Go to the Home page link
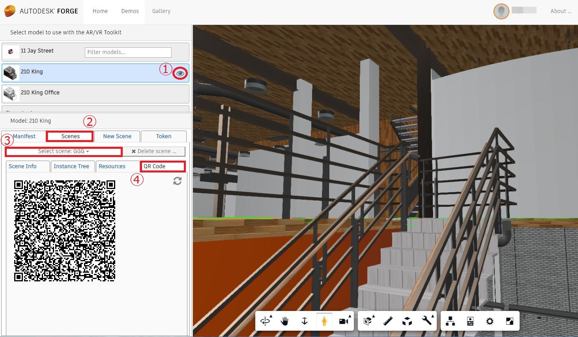The width and height of the screenshot is (578, 337). 100,11
